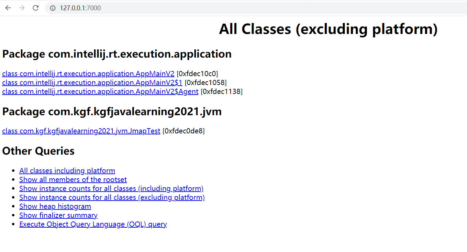Image resolution: width=467 pixels, height=252 pixels.
Task: Show all classes including platform
Action: (67, 170)
